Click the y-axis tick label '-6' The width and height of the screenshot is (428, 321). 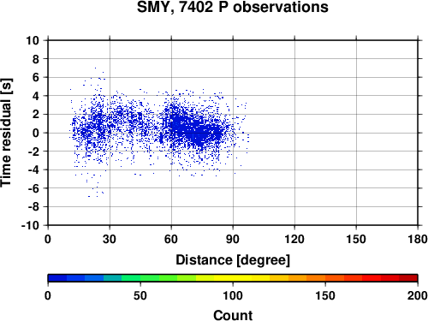tap(33, 188)
